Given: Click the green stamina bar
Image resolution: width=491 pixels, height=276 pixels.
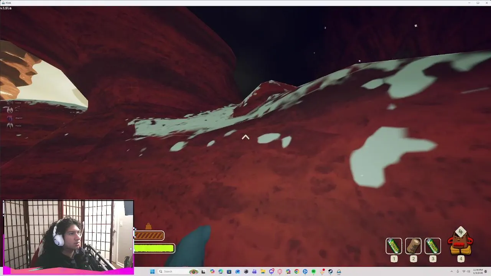Looking at the screenshot, I should tap(154, 249).
